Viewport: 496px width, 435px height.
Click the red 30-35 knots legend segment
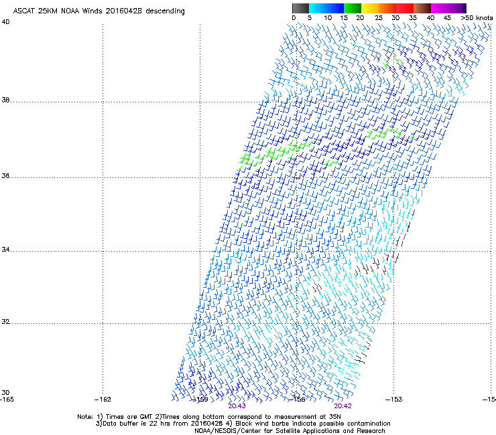coord(405,8)
